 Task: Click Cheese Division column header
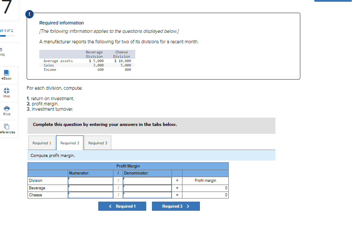121,54
